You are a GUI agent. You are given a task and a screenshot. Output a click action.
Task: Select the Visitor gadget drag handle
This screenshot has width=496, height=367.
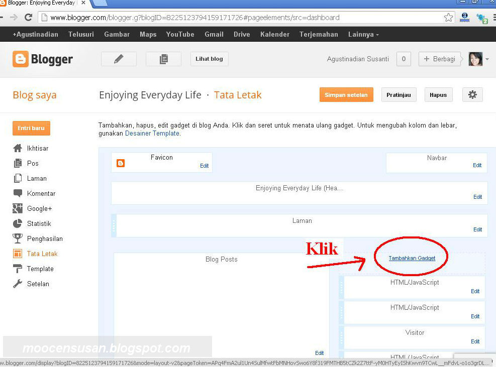(341, 337)
